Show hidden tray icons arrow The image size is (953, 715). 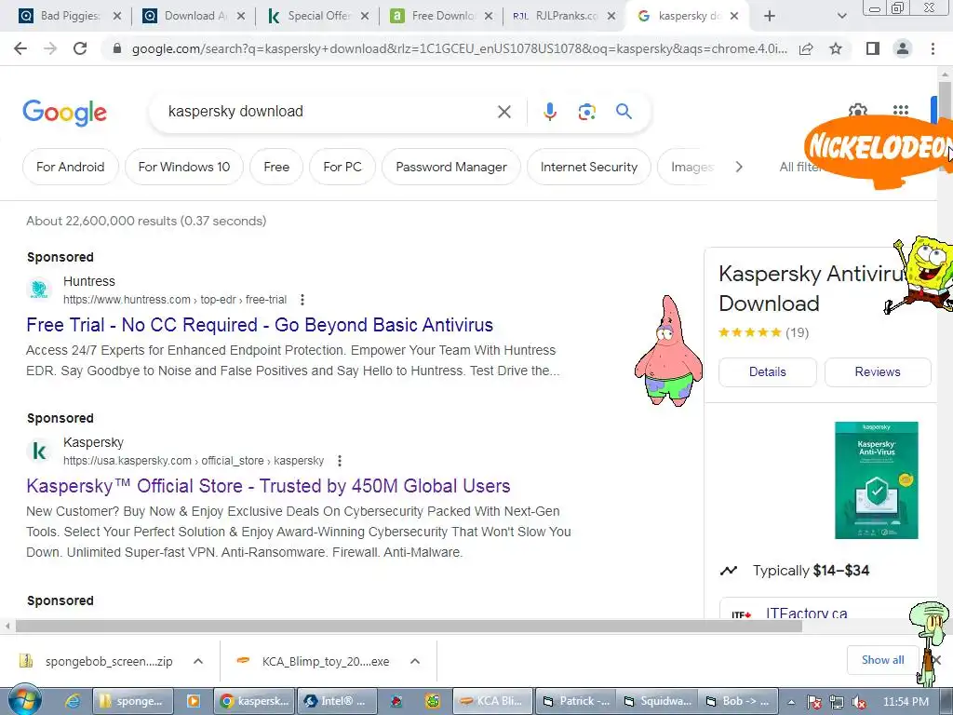pos(791,701)
